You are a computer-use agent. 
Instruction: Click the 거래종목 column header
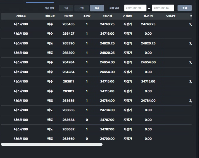pyautogui.click(x=21, y=16)
